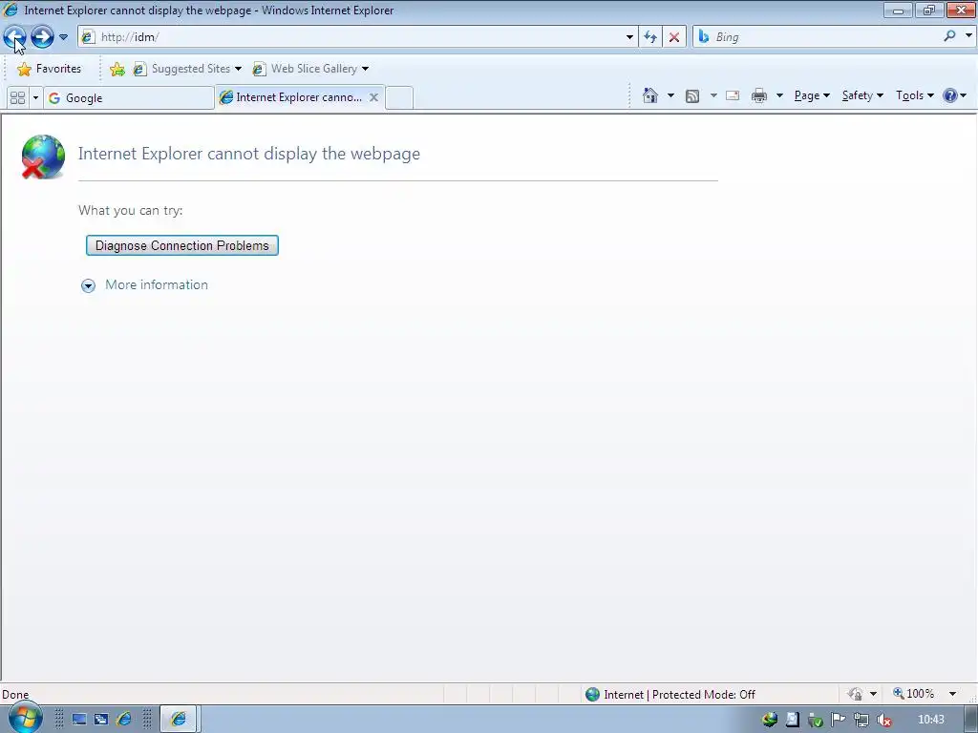Click the status bar privacy lock icon
Screen dimensions: 978x733
point(855,694)
